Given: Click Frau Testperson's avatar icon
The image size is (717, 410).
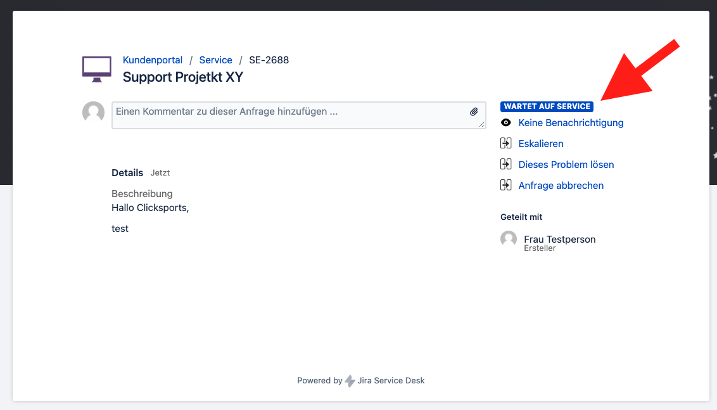Looking at the screenshot, I should point(509,240).
